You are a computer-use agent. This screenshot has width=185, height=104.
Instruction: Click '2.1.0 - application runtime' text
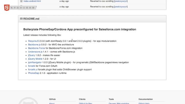click(53, 73)
